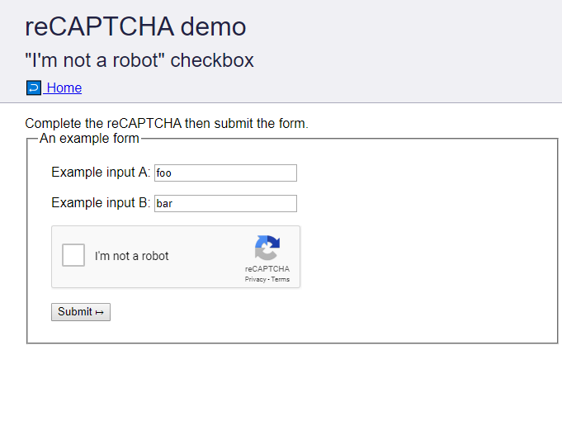Image resolution: width=562 pixels, height=445 pixels.
Task: Focus the Example input B field
Action: (x=224, y=203)
